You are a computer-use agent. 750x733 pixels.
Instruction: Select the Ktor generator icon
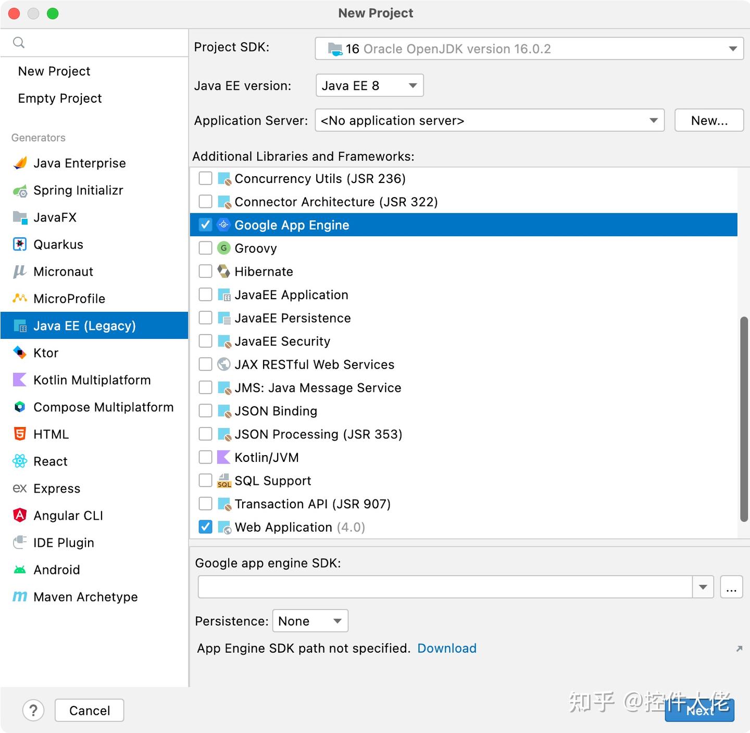click(20, 353)
